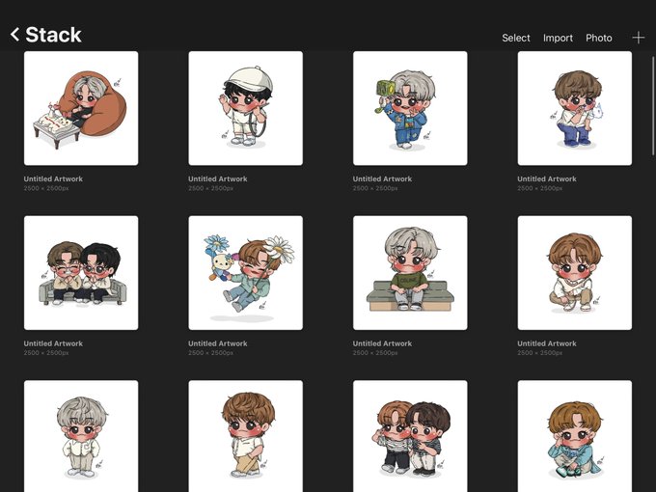Open artwork of chibi wearing white beret cap

click(246, 108)
